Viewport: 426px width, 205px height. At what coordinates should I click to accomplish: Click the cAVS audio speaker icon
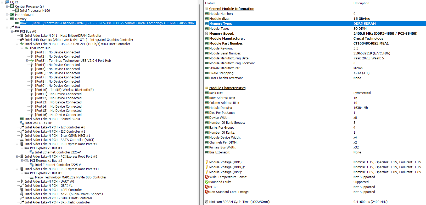[22, 194]
